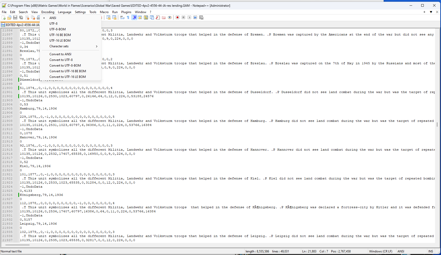Click the Save All toolbar icon

21,17
